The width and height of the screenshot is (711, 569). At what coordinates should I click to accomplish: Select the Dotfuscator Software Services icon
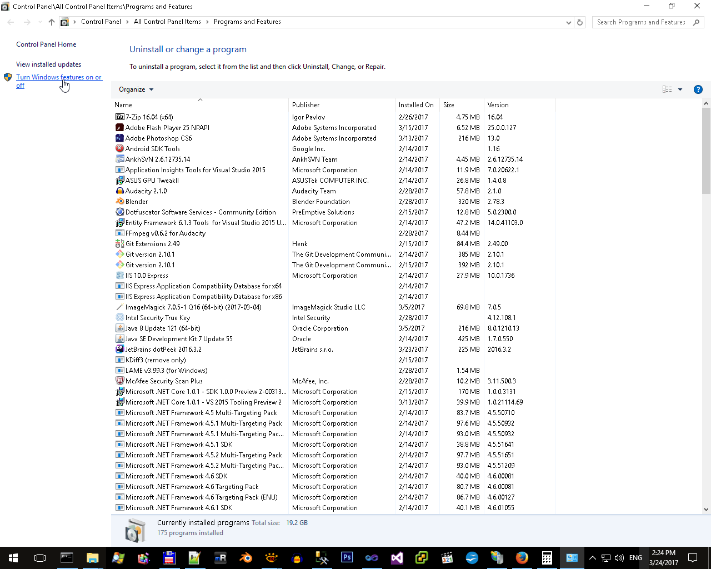point(119,212)
